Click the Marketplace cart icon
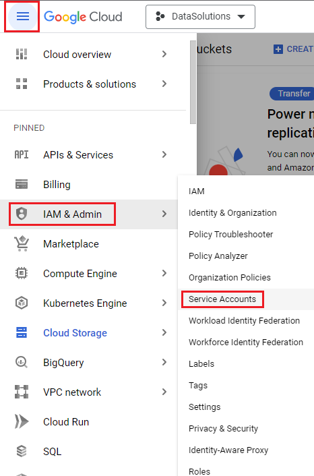The image size is (314, 476). tap(22, 243)
